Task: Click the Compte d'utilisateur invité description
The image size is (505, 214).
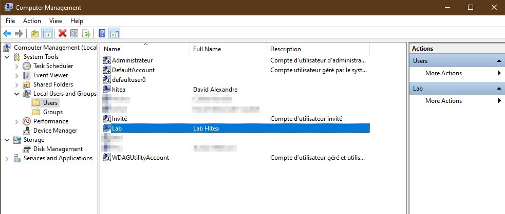Action: (x=306, y=119)
